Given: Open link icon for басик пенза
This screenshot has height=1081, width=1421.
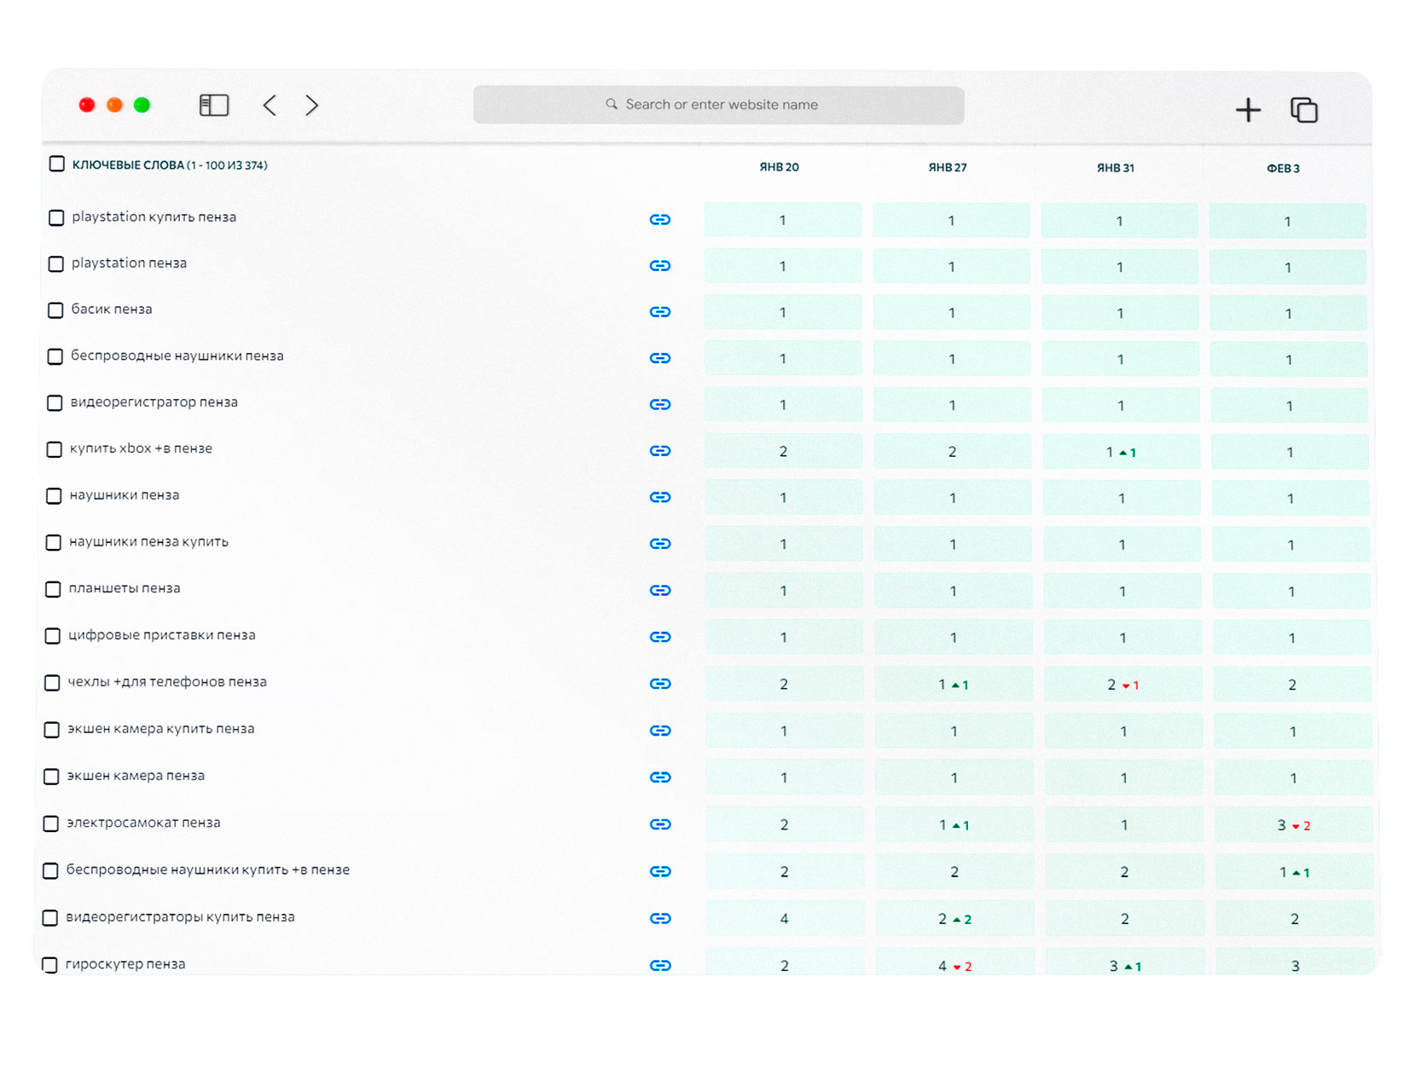Looking at the screenshot, I should click(x=660, y=312).
